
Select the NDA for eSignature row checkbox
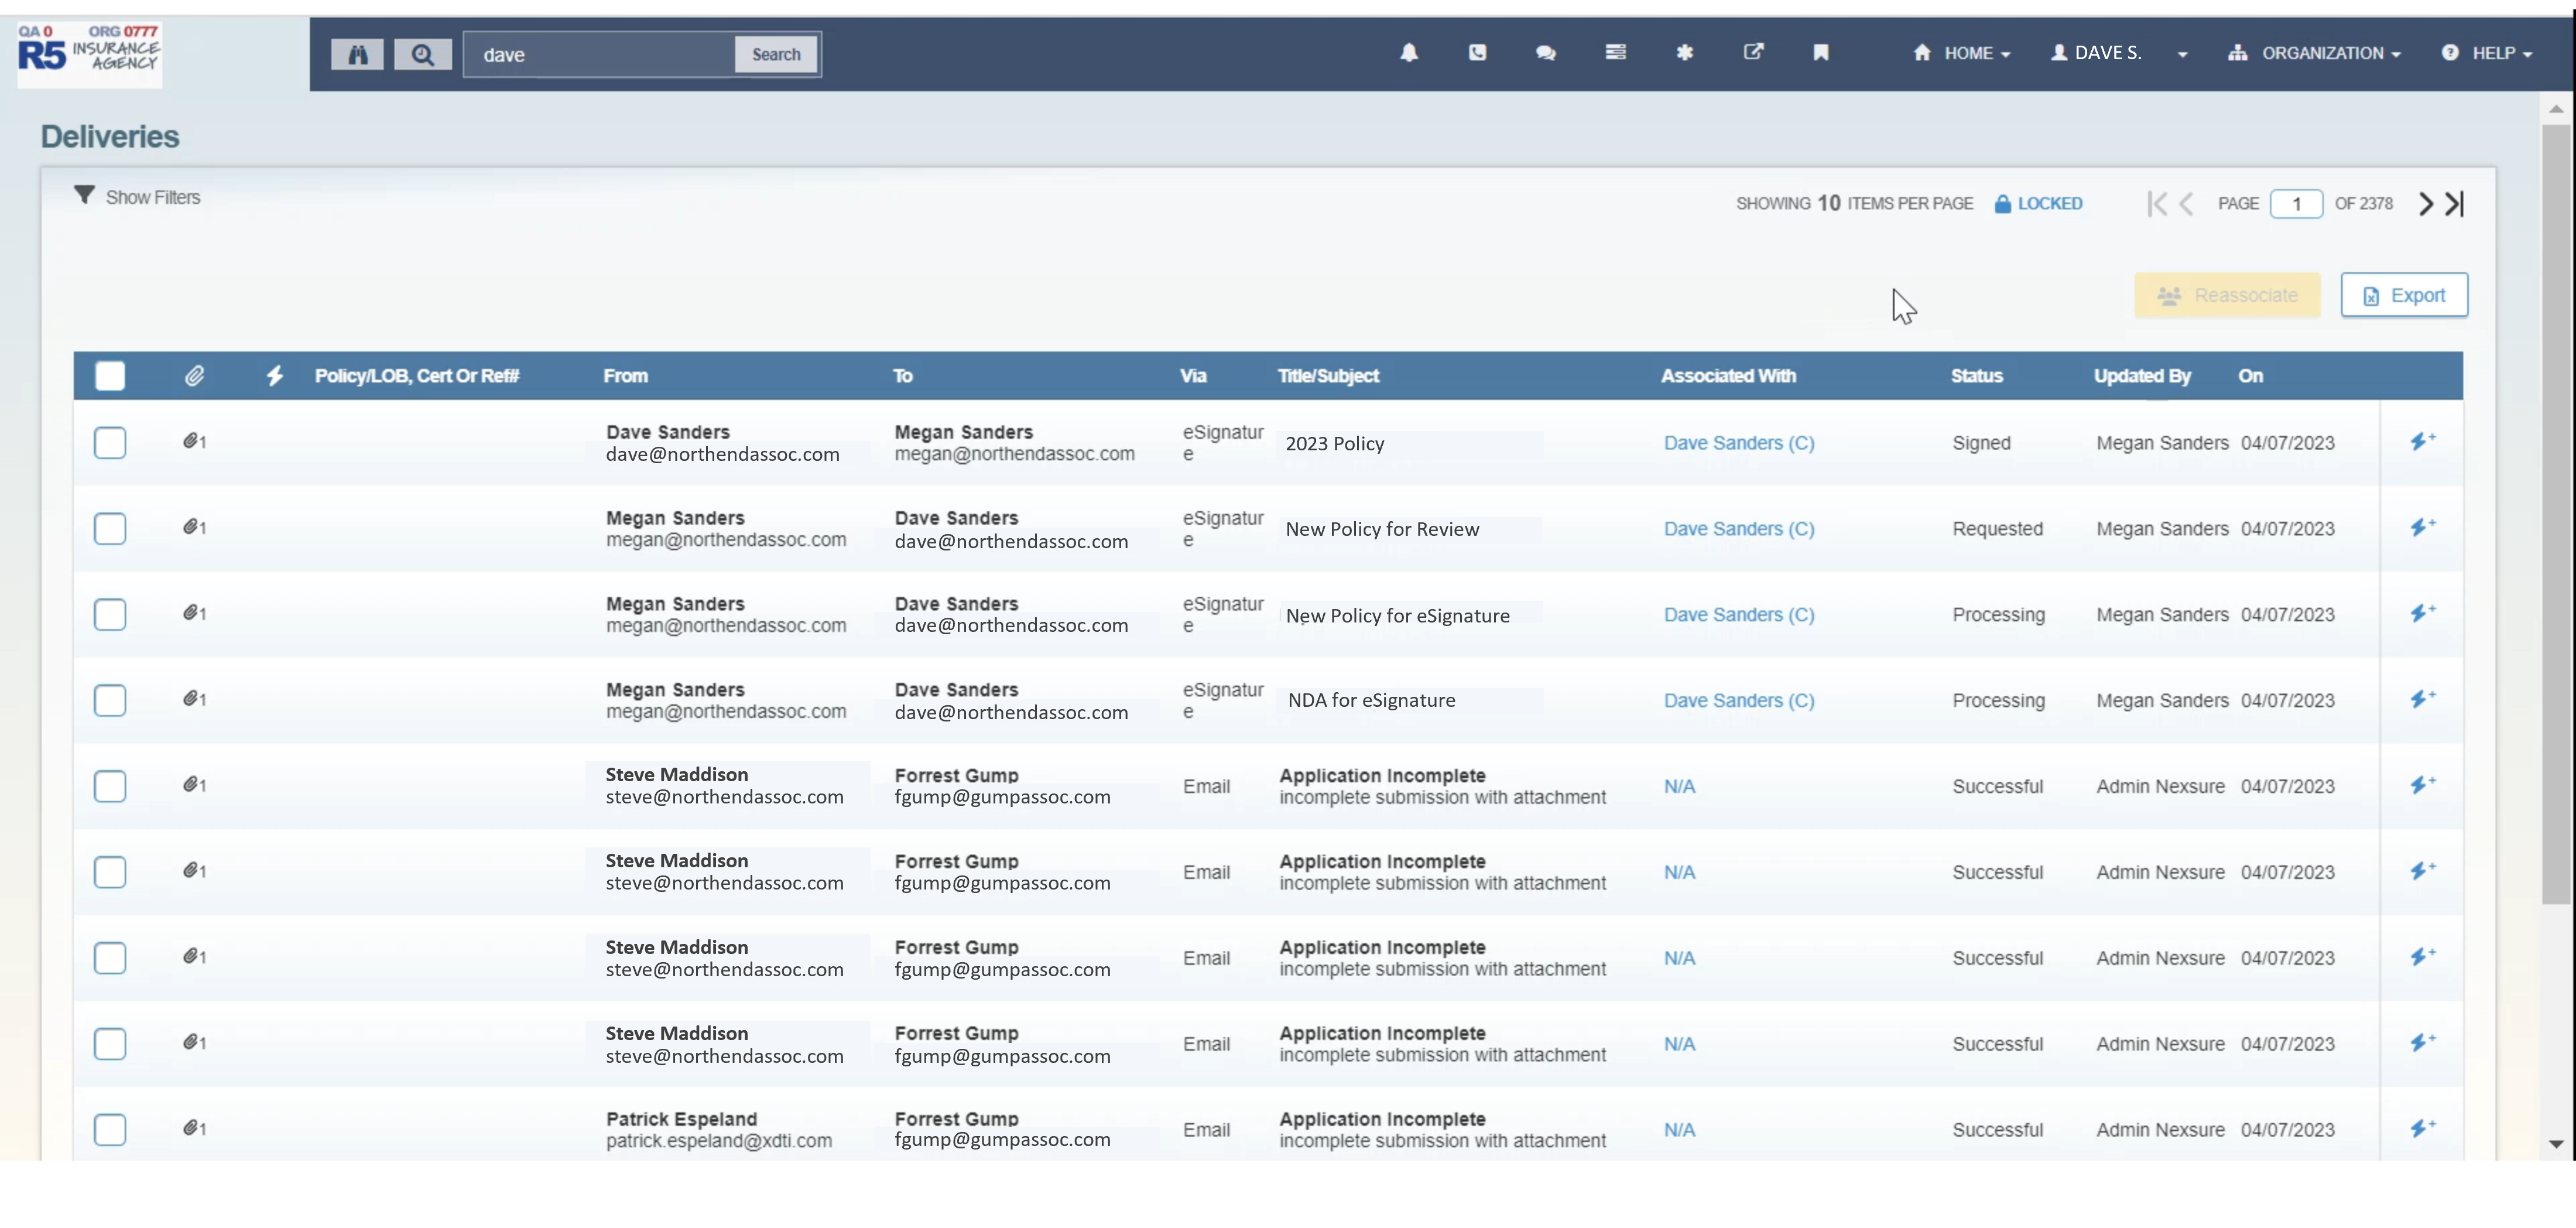coord(110,700)
